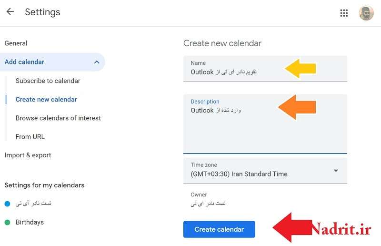
Task: Open the Persian-named calendar settings in sidebar
Action: (x=33, y=204)
